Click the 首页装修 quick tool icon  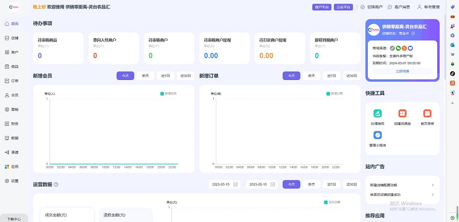pyautogui.click(x=428, y=113)
